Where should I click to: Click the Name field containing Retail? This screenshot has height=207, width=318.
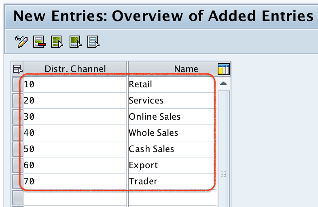click(x=172, y=84)
